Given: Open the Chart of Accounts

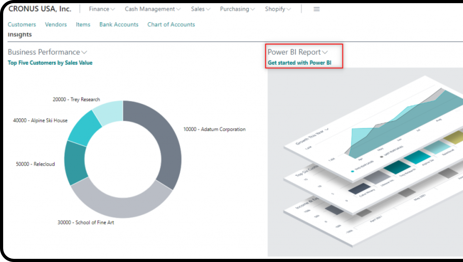Looking at the screenshot, I should (x=171, y=25).
